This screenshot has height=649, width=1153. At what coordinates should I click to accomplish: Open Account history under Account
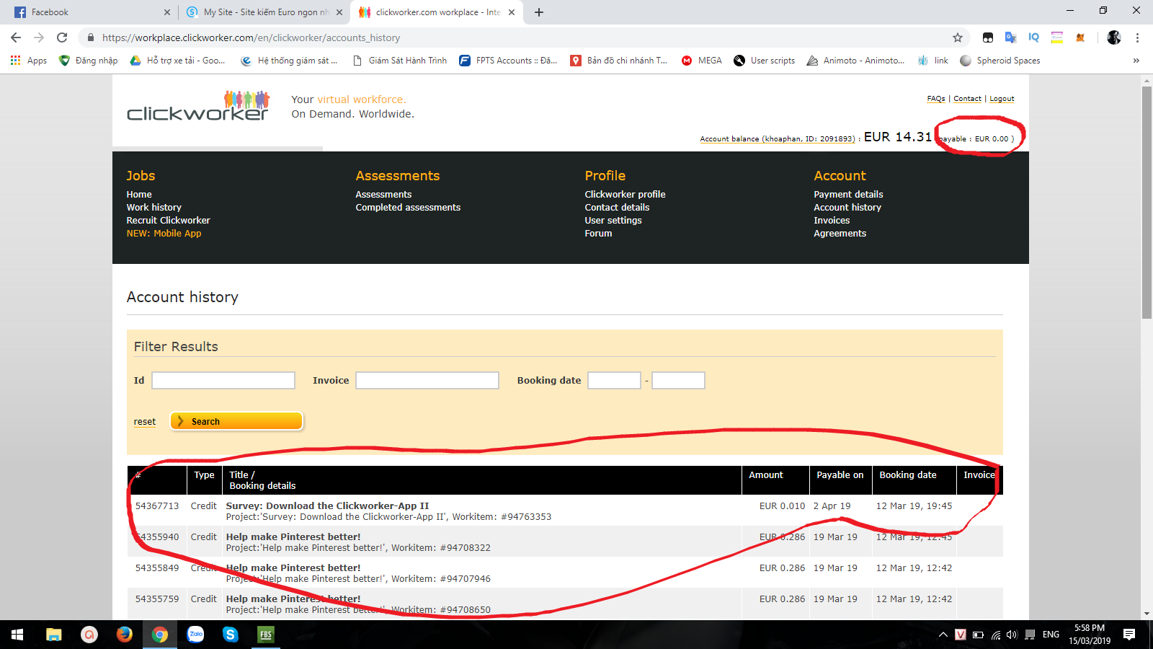coord(847,208)
